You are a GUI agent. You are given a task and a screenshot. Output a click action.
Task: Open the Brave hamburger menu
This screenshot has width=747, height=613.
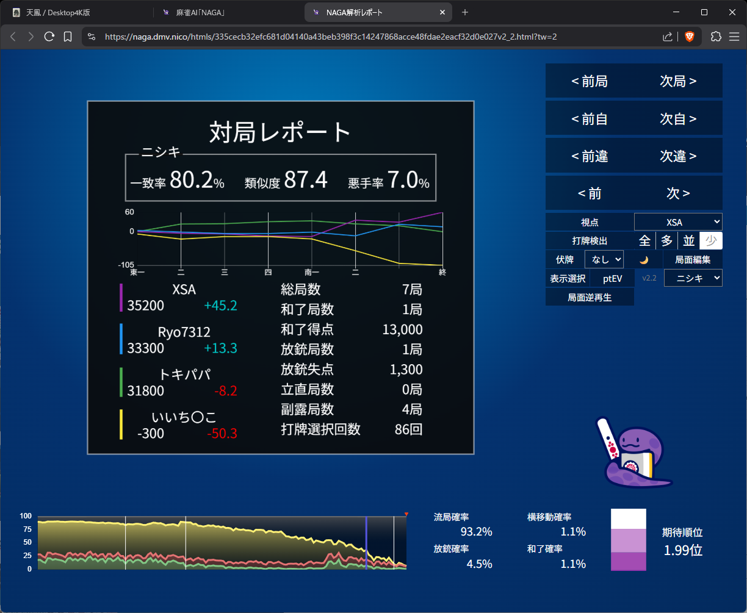(x=734, y=37)
